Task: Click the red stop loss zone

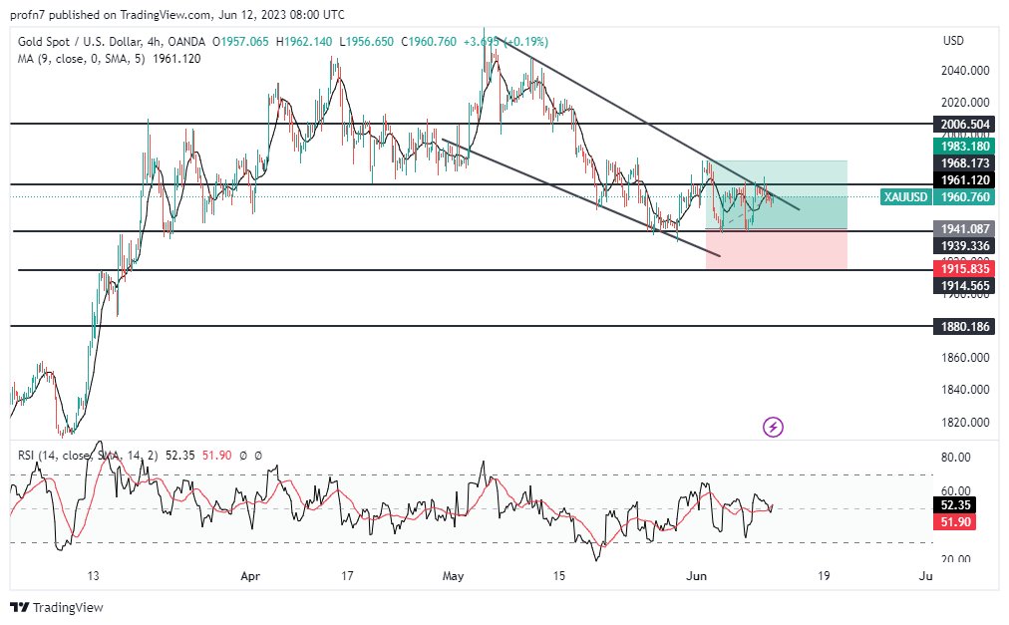Action: tap(777, 250)
